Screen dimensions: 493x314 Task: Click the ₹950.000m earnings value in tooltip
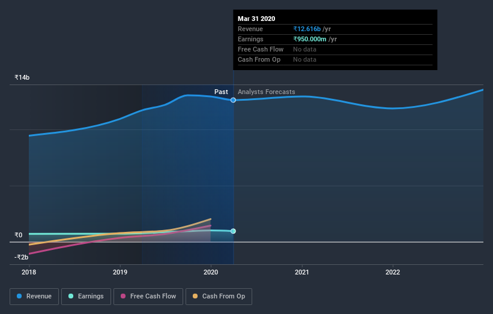coord(310,39)
